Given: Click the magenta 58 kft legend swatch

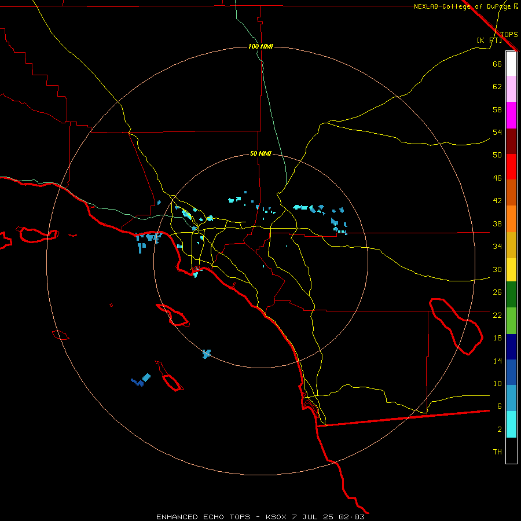Looking at the screenshot, I should click(511, 115).
